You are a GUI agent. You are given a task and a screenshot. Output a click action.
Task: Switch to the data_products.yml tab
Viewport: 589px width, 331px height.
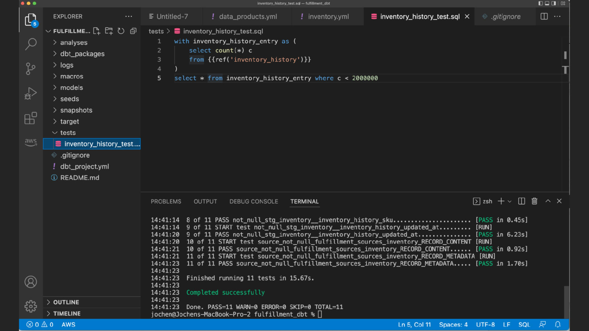pos(247,17)
